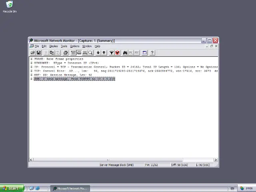Select the TCP: Control Bits row
This screenshot has width=256, height=192.
[x=126, y=71]
